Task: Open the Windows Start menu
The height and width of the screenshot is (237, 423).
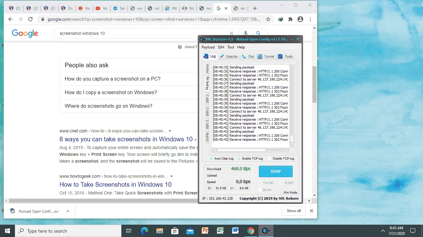Action: (x=7, y=231)
